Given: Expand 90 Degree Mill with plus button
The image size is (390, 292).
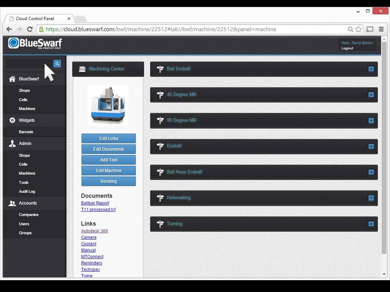Looking at the screenshot, I should click(x=371, y=121).
